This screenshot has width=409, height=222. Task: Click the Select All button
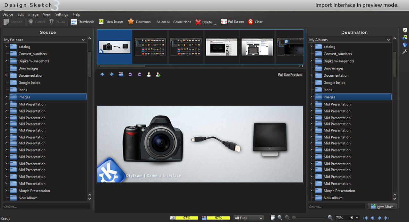pos(163,22)
